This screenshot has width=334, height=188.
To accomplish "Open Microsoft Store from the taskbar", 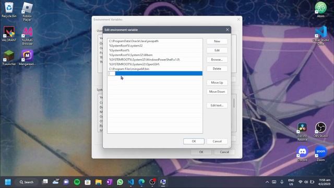I will click(x=88, y=182).
